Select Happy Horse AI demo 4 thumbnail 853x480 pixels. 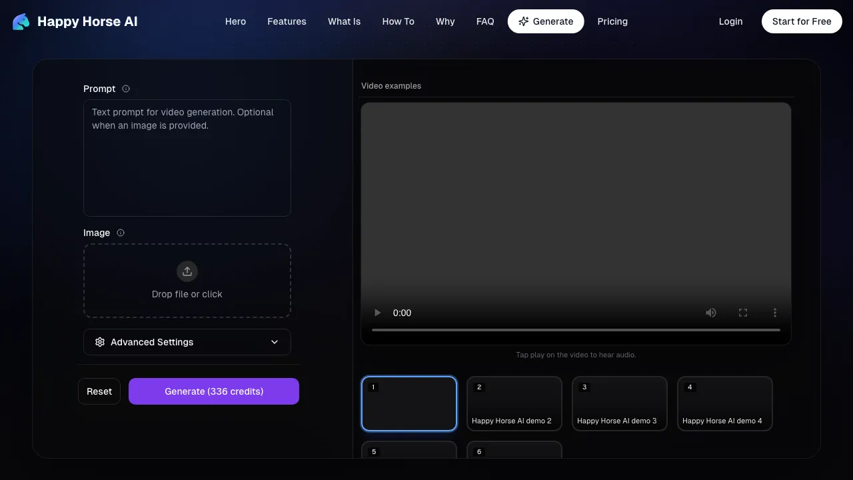725,404
